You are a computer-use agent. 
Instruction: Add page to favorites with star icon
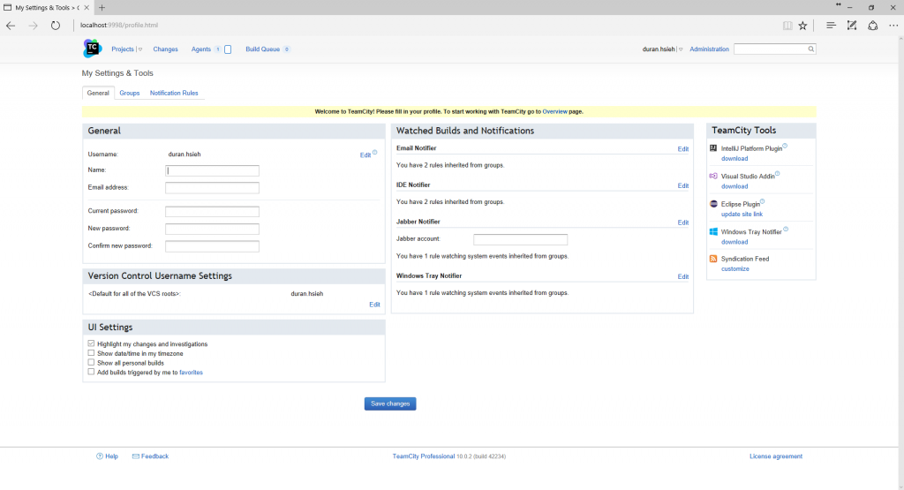(x=802, y=26)
